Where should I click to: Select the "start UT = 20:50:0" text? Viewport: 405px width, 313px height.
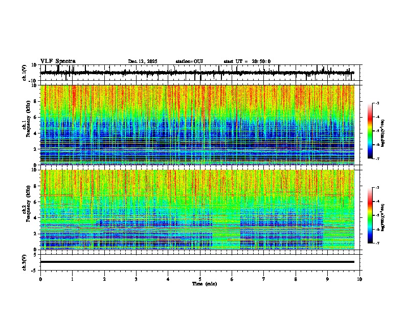coord(247,61)
